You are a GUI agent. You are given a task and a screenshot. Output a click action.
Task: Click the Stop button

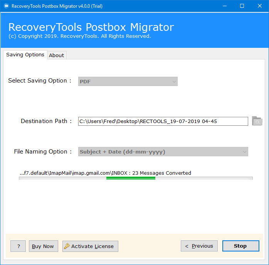click(x=241, y=246)
